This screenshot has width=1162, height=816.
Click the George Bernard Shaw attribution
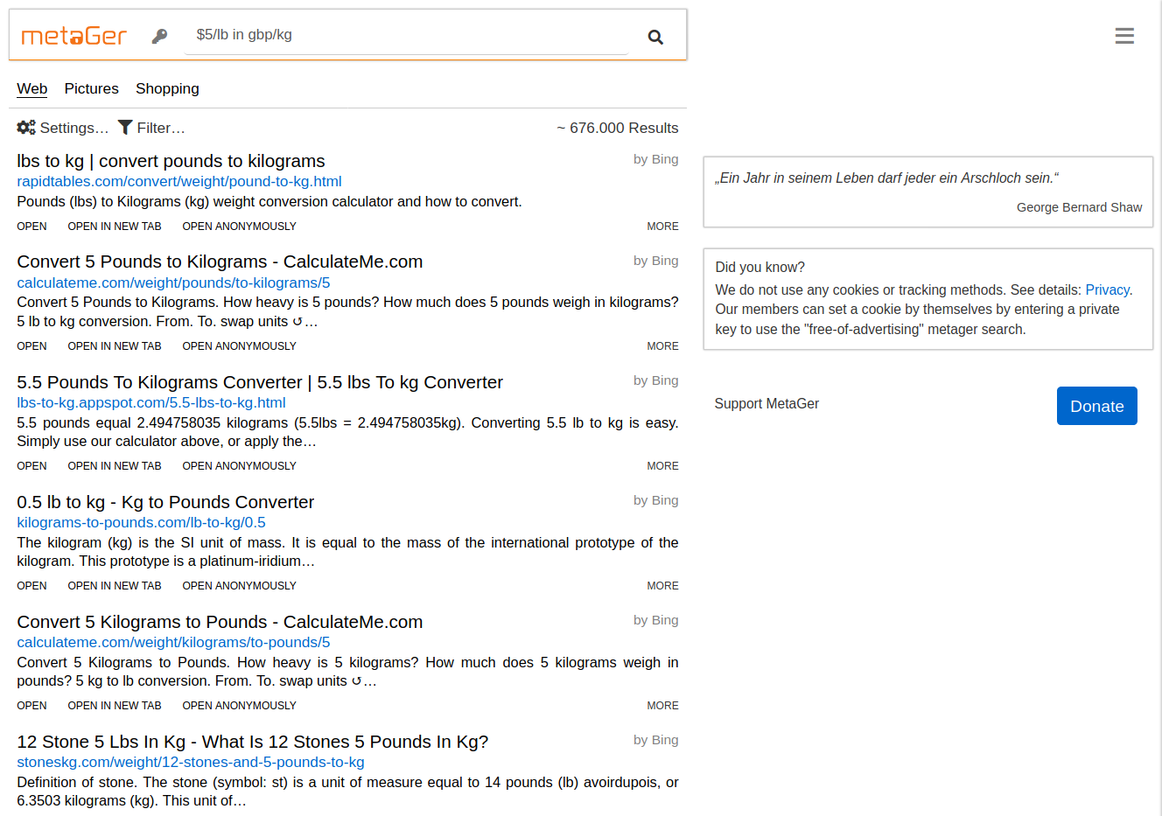pos(1079,207)
